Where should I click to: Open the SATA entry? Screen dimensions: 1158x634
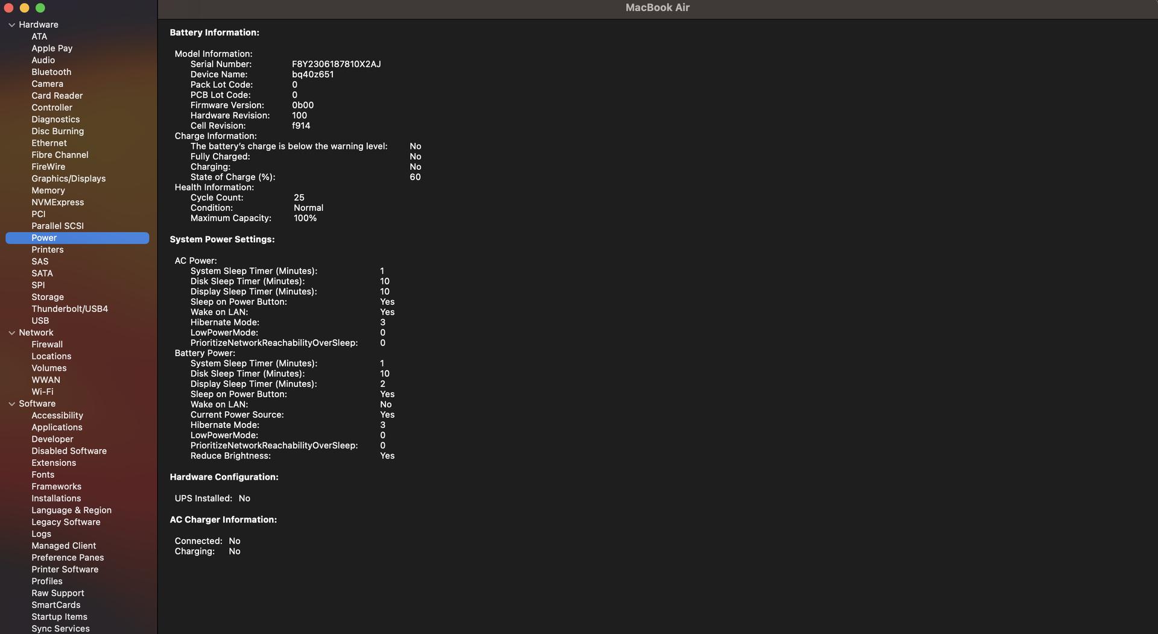point(42,274)
